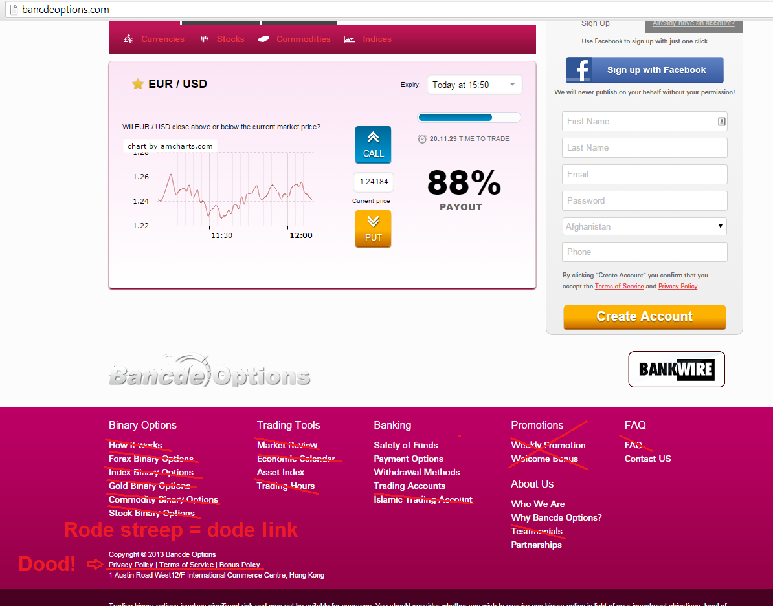Open the Asset Index link
This screenshot has height=606, width=773.
(x=280, y=472)
